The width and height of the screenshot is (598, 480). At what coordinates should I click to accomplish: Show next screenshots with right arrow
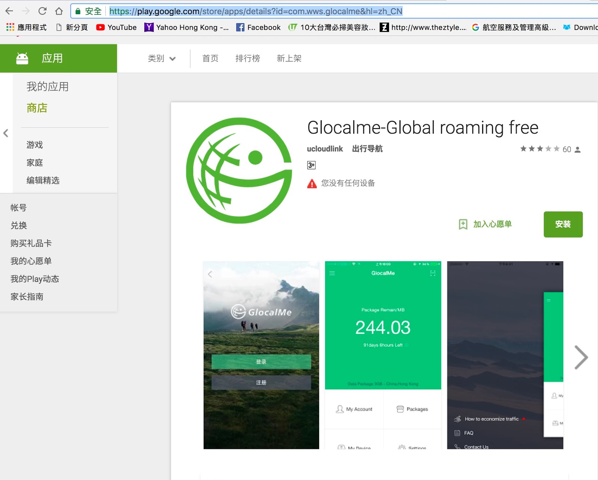[x=580, y=357]
